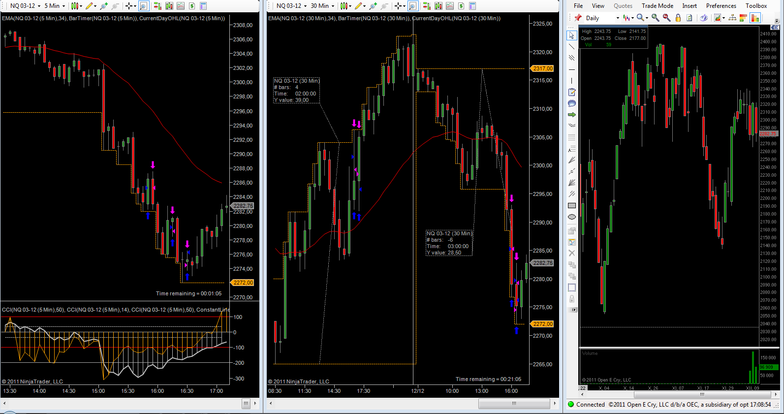The image size is (784, 414).
Task: Open chart Properties in 30 Min chart
Action: pyautogui.click(x=472, y=6)
